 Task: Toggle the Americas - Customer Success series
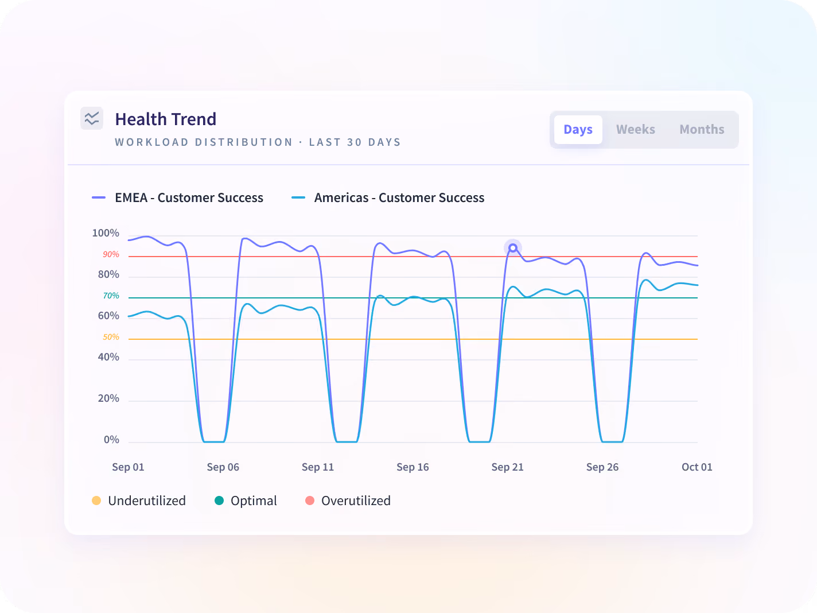(388, 197)
